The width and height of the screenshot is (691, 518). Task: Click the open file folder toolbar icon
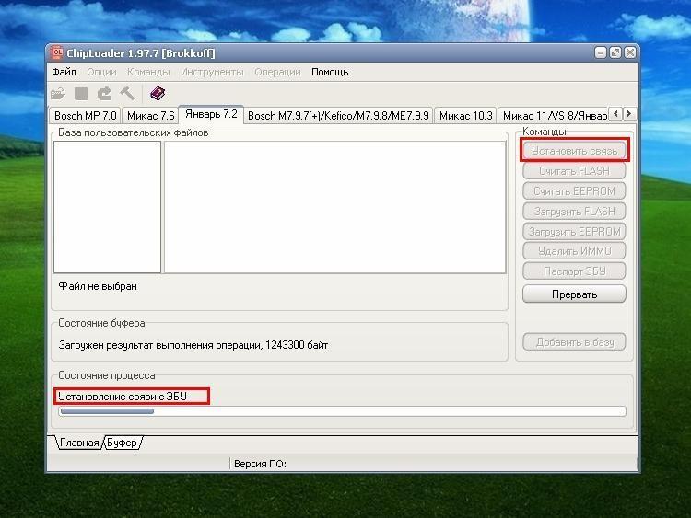[x=58, y=94]
